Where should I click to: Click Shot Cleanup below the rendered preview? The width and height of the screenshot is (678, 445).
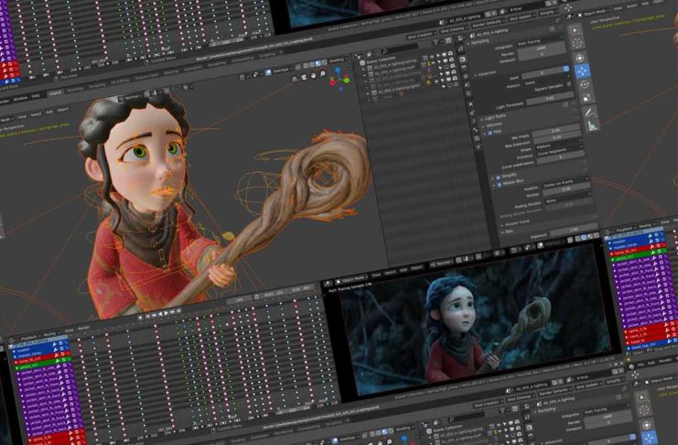click(519, 398)
